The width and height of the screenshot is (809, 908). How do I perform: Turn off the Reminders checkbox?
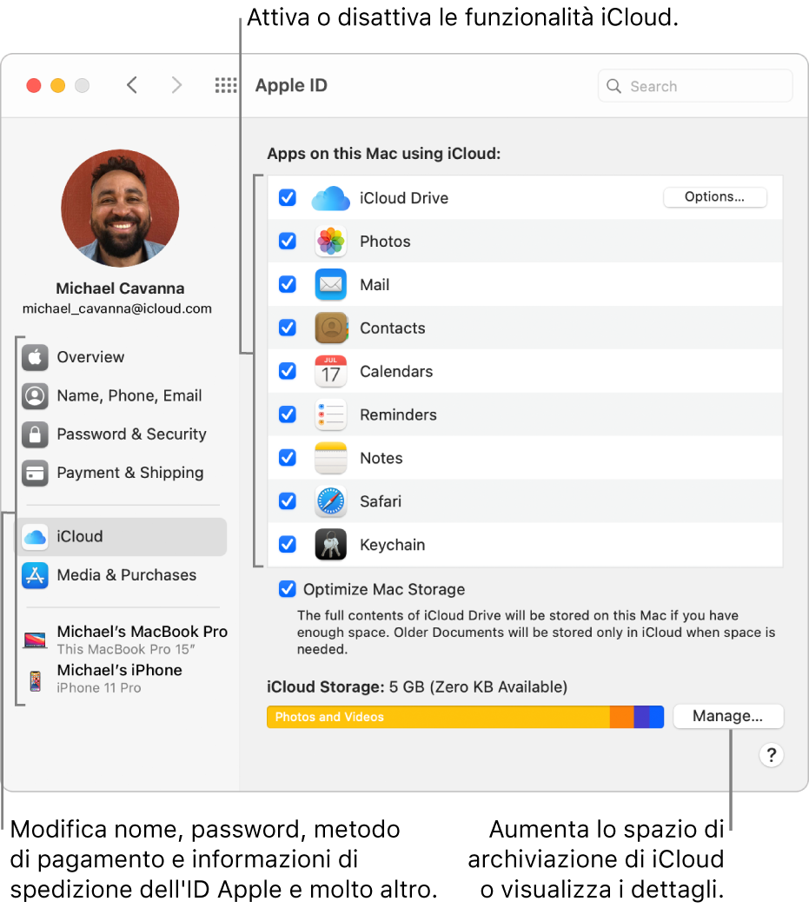click(x=288, y=414)
